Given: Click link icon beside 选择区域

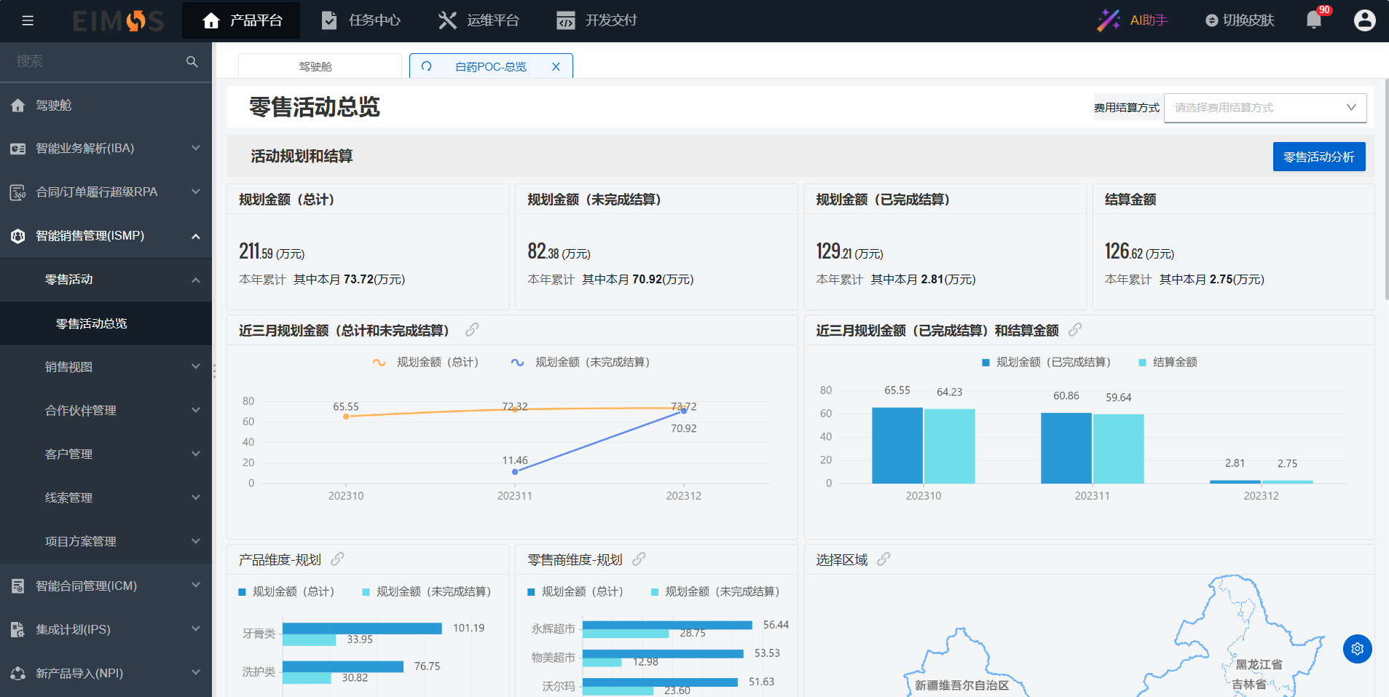Looking at the screenshot, I should tap(884, 559).
